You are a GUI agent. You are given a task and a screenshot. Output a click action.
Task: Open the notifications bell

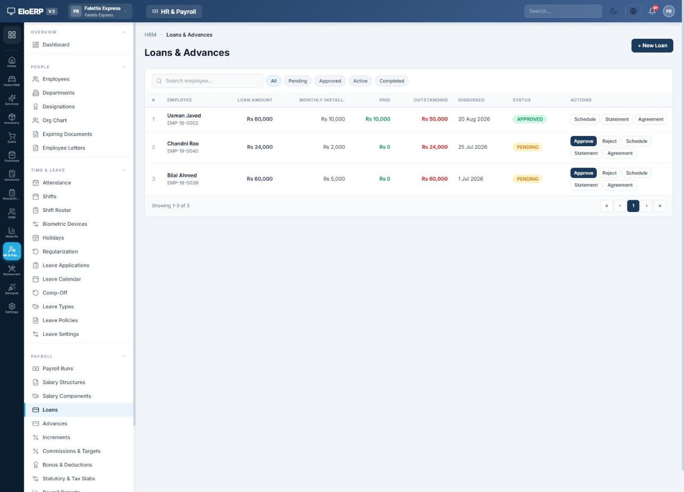[652, 11]
